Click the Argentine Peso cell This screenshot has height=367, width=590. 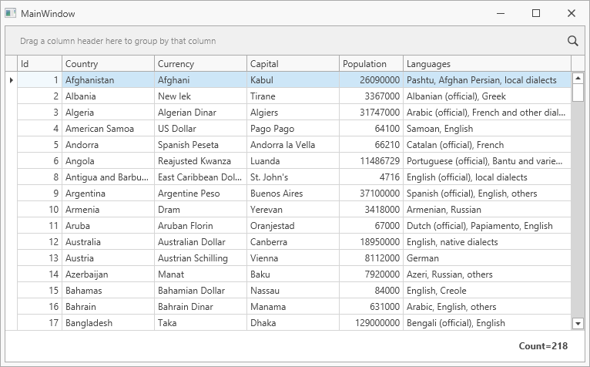point(200,194)
